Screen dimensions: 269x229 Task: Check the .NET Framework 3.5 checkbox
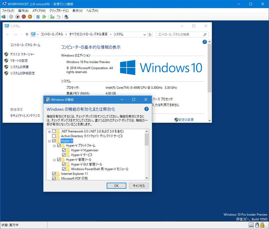(x=54, y=131)
